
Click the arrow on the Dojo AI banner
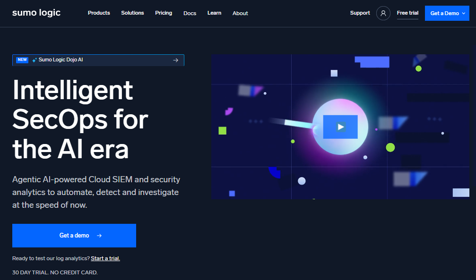click(175, 60)
